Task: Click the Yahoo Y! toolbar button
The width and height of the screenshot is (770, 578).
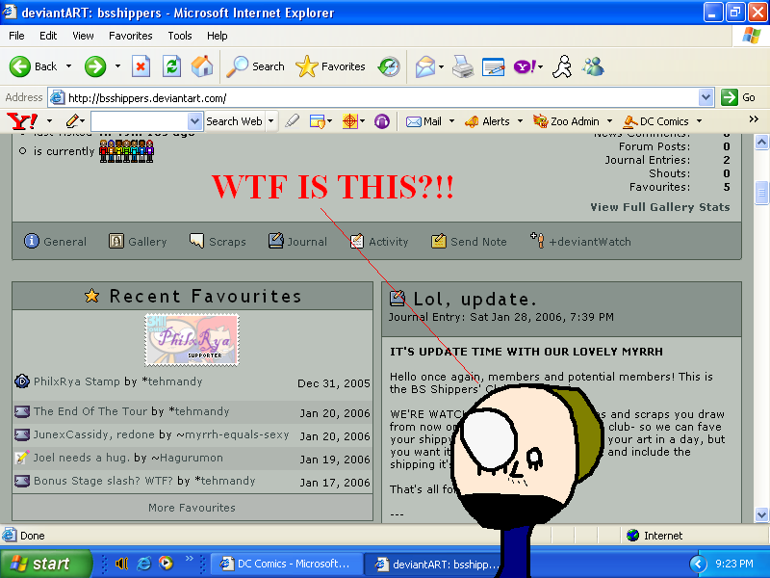Action: (525, 66)
